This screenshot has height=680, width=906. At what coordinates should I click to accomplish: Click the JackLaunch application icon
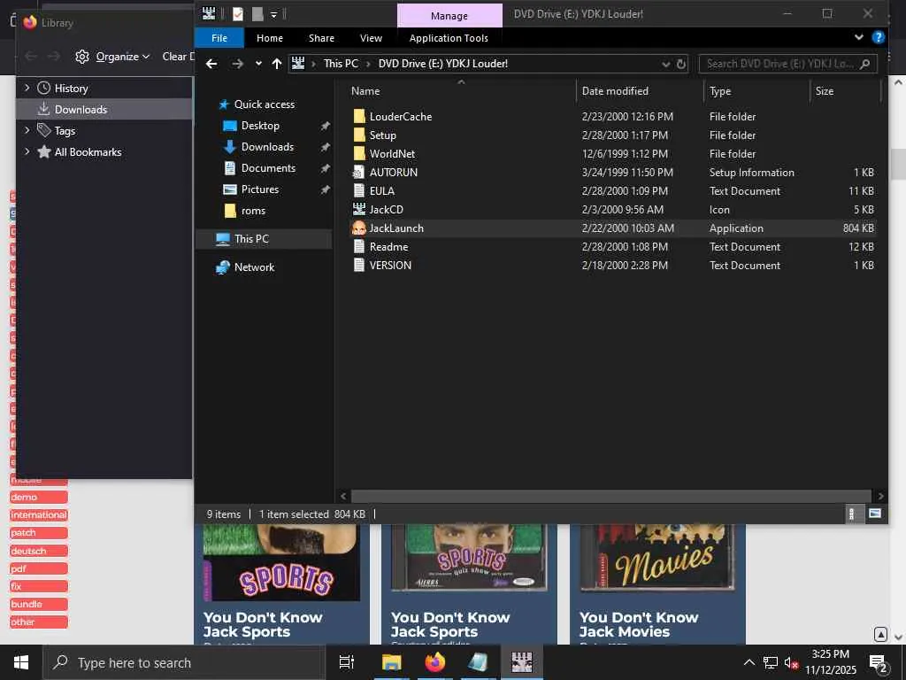point(359,228)
